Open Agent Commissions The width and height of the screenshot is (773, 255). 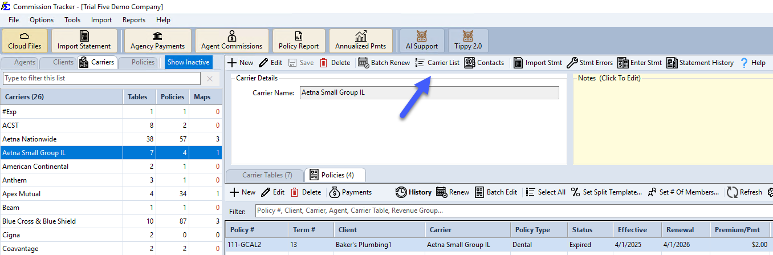pyautogui.click(x=232, y=41)
